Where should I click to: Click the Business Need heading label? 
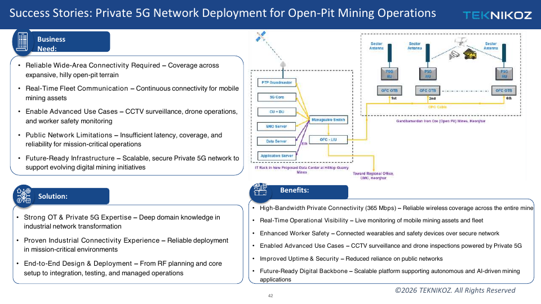[51, 44]
